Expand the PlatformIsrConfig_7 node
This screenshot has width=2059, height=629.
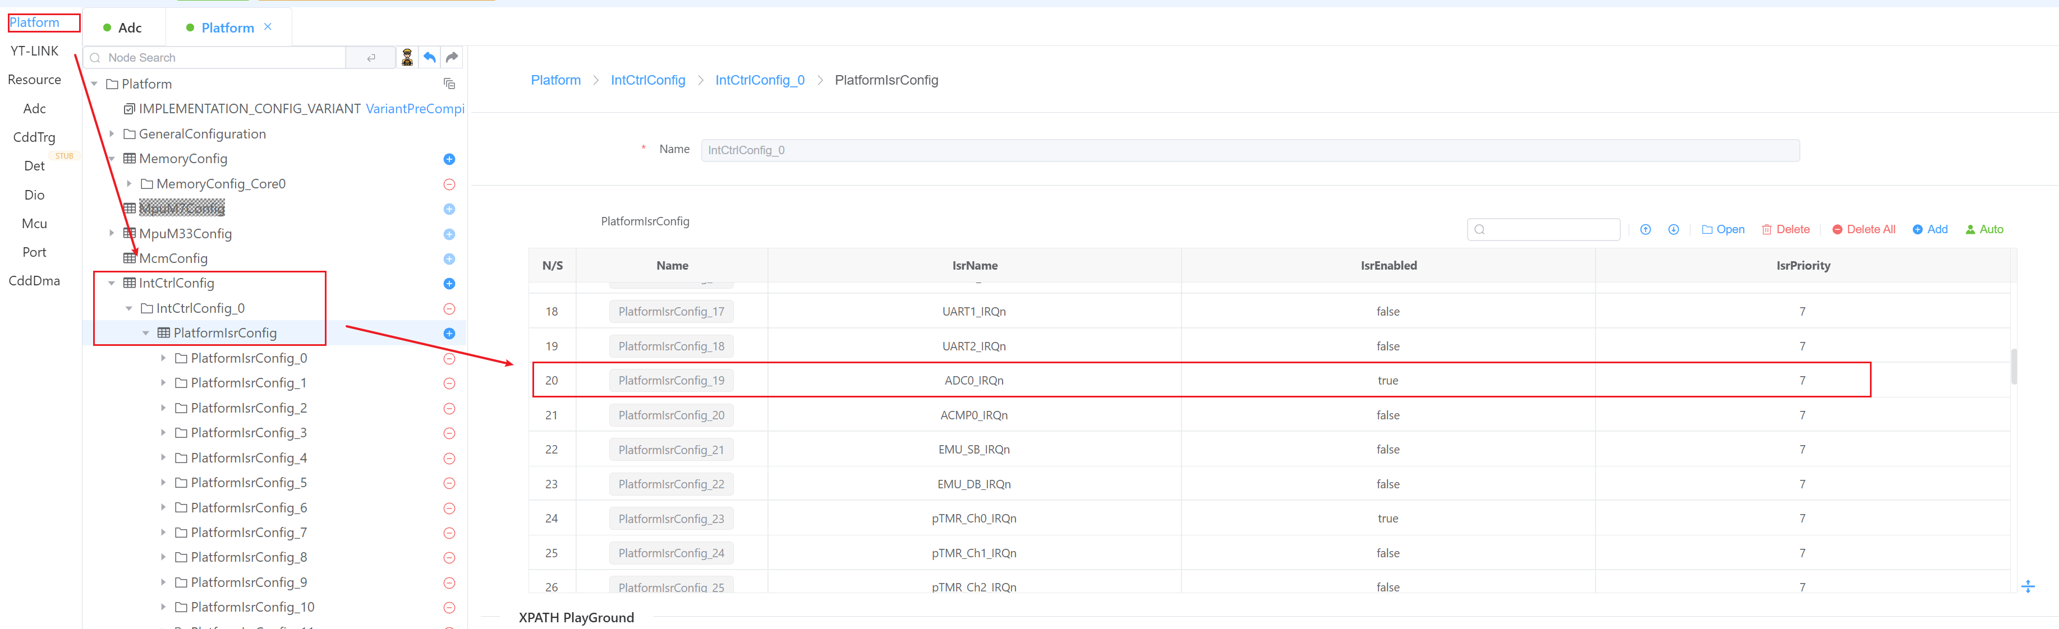pyautogui.click(x=163, y=533)
